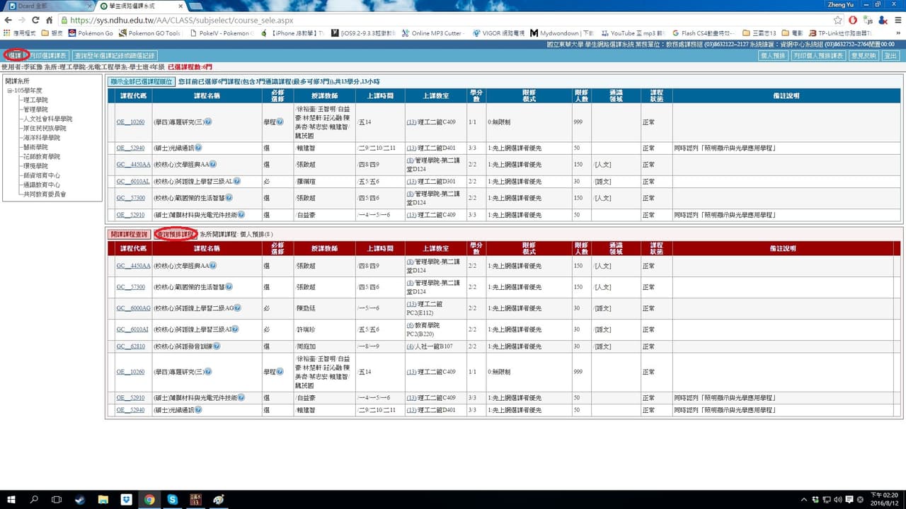Open course code link GC__6000AG

coord(133,308)
